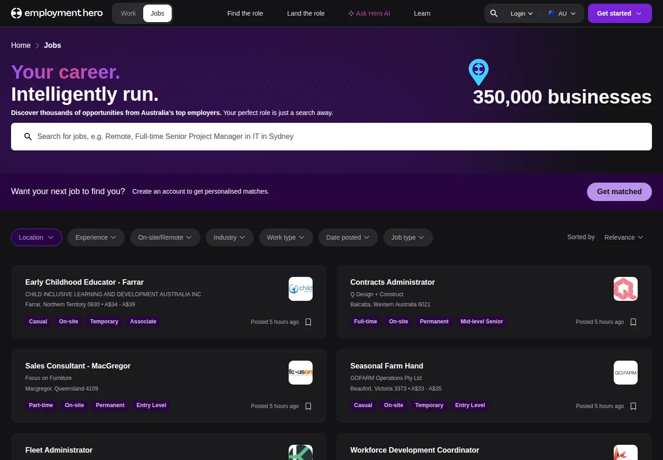The height and width of the screenshot is (460, 663).
Task: Open the header search magnifier icon
Action: click(494, 13)
